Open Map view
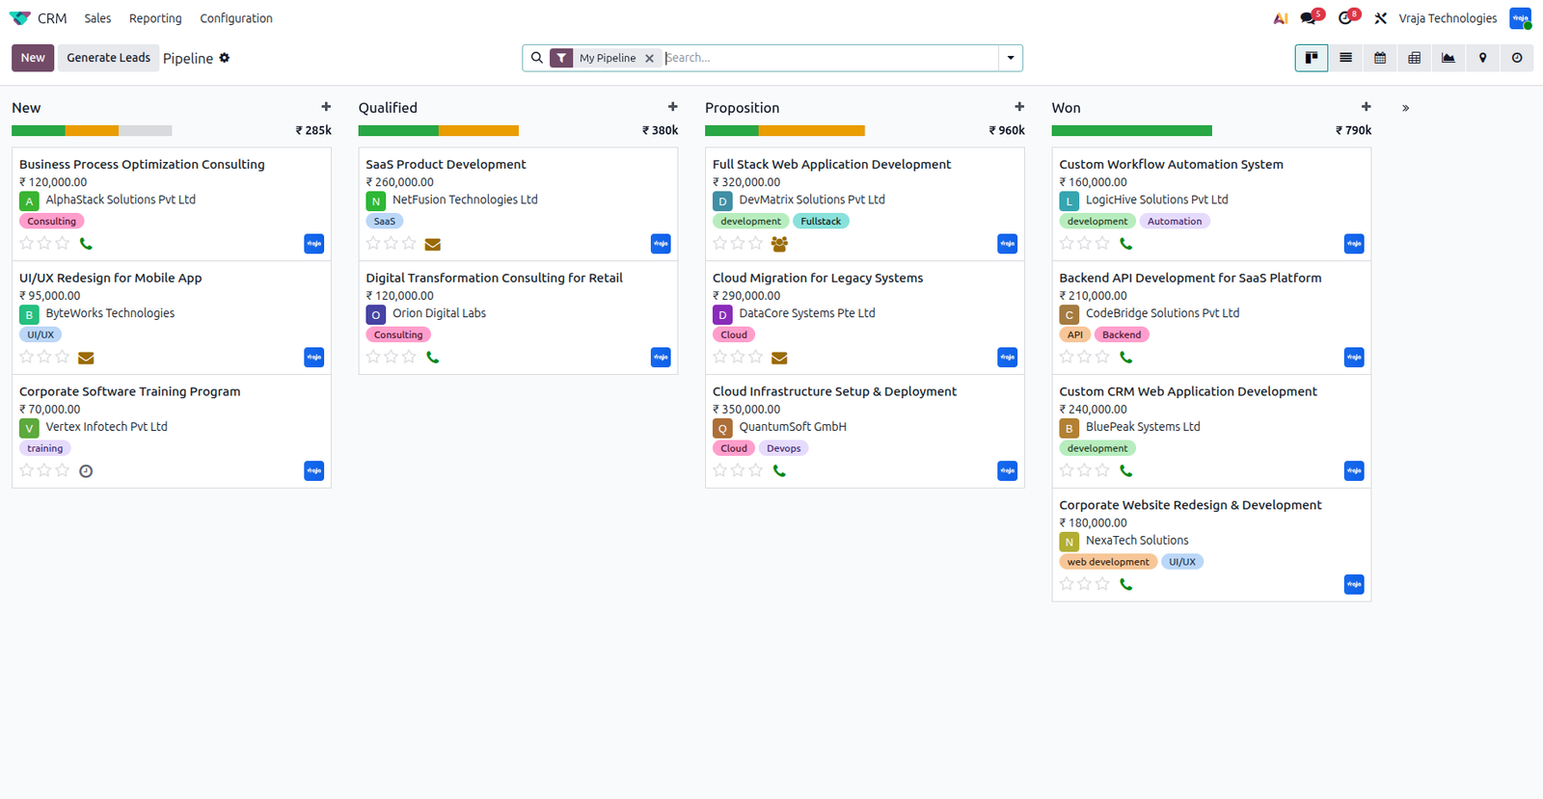 1482,58
